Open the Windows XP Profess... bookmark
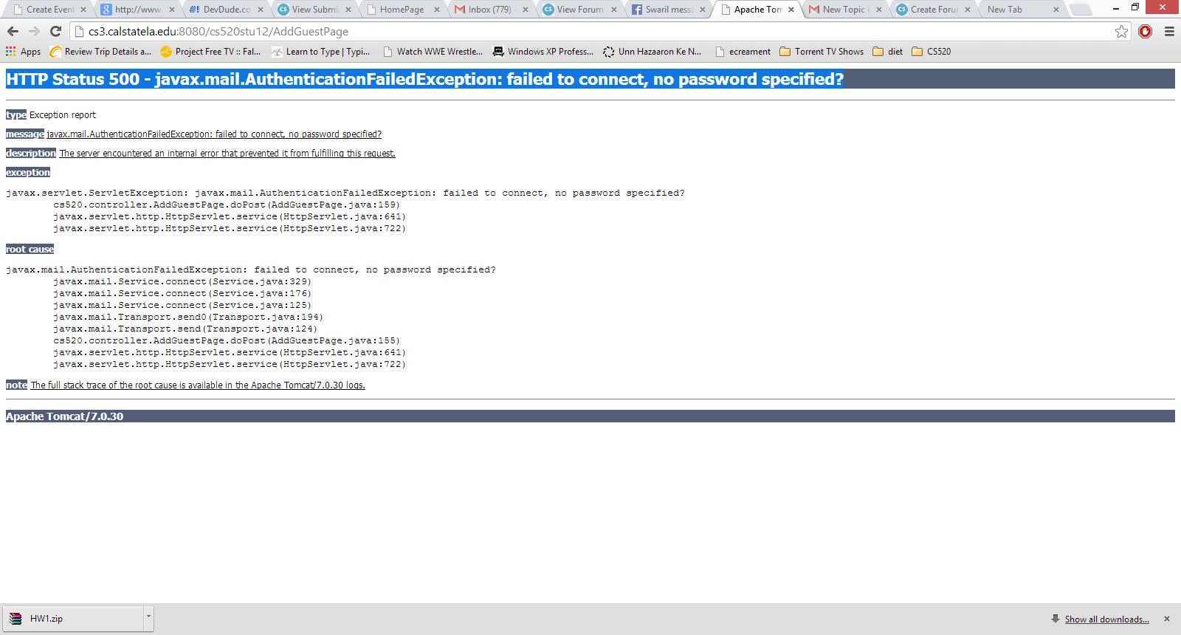Screen dimensions: 1181x635 tap(543, 52)
